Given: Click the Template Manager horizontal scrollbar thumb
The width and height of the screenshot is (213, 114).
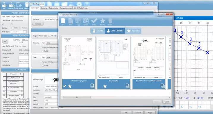Looking at the screenshot, I should (x=77, y=97).
